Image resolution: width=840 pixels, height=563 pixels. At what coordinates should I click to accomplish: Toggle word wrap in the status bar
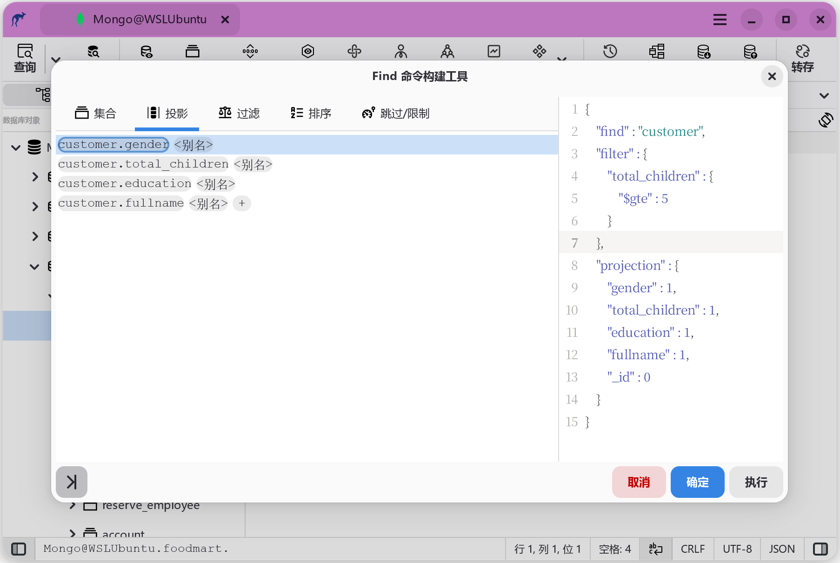[655, 549]
